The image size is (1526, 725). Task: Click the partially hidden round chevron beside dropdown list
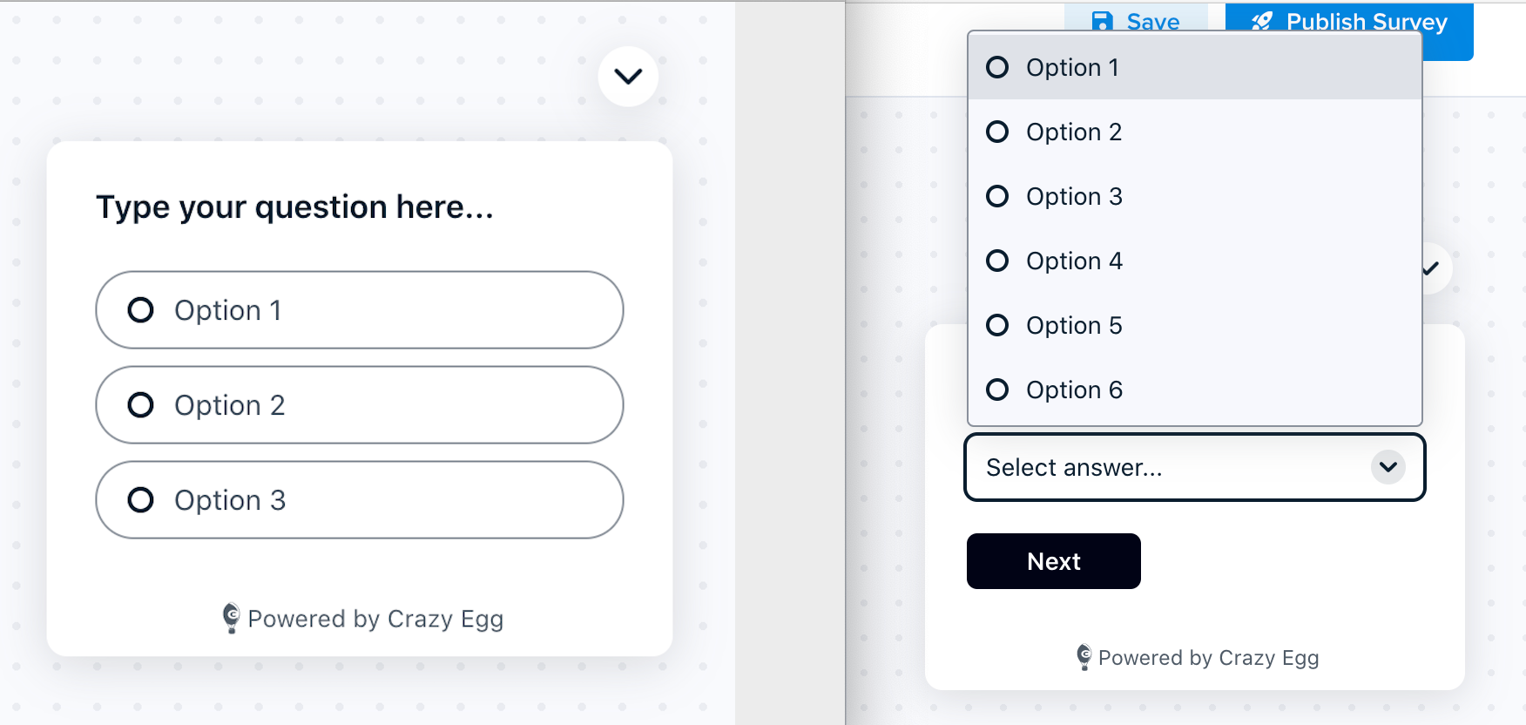click(x=1435, y=268)
